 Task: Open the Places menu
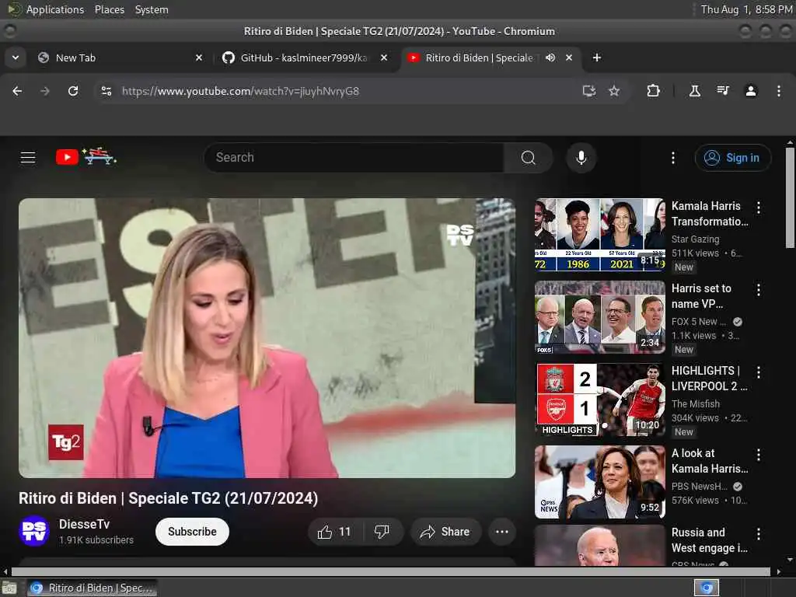(x=110, y=9)
